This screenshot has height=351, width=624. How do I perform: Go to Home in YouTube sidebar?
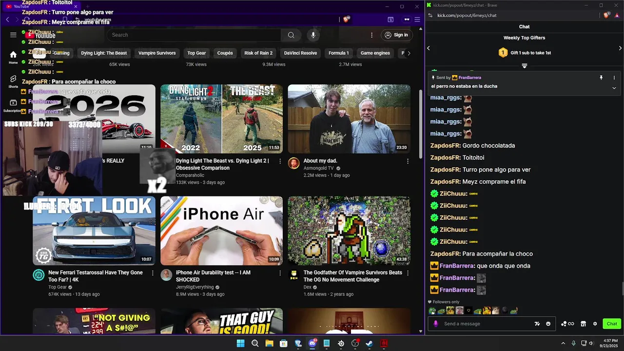[13, 57]
